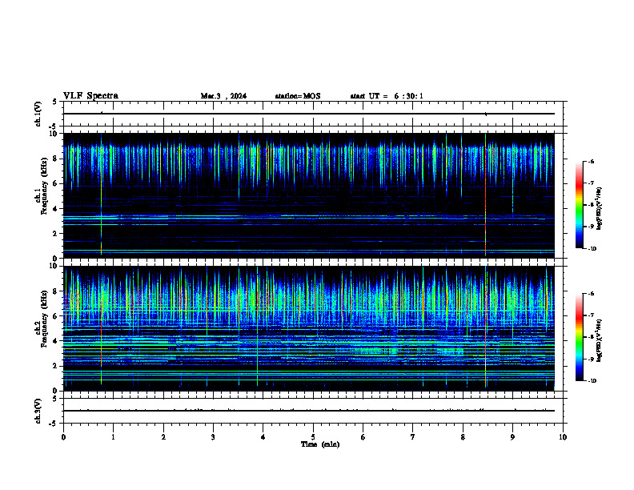The width and height of the screenshot is (634, 490).
Task: Click the "-6" label on ch.1 color bar
Action: (x=591, y=161)
